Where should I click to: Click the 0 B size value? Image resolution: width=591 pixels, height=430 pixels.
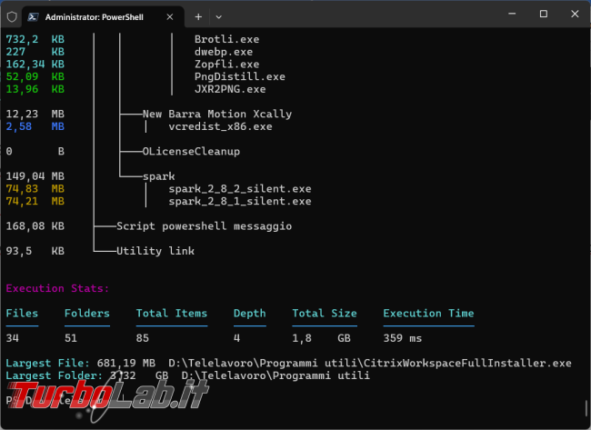35,151
